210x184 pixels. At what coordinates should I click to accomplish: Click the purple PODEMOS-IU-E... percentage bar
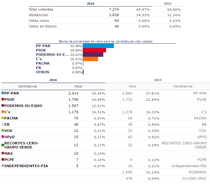coord(93,55)
